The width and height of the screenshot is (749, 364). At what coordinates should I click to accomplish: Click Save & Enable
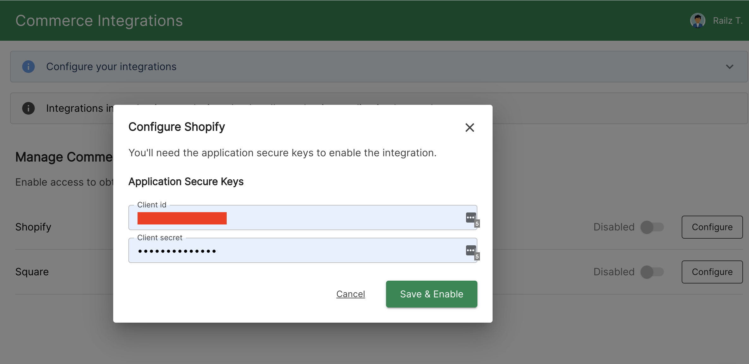coord(431,294)
